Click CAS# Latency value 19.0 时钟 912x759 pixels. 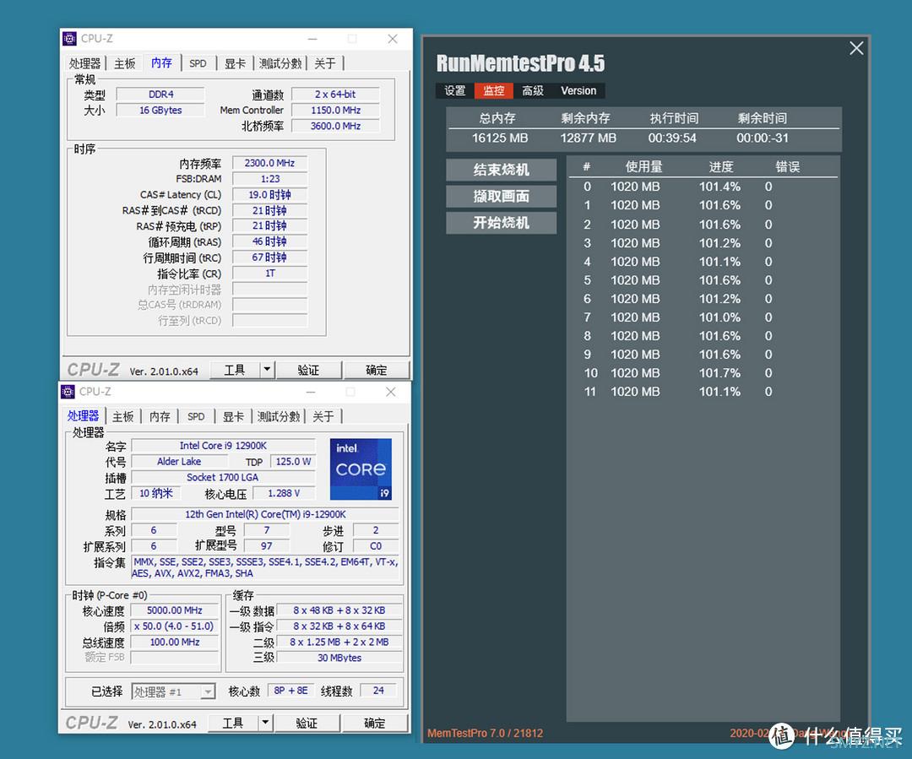pyautogui.click(x=270, y=195)
